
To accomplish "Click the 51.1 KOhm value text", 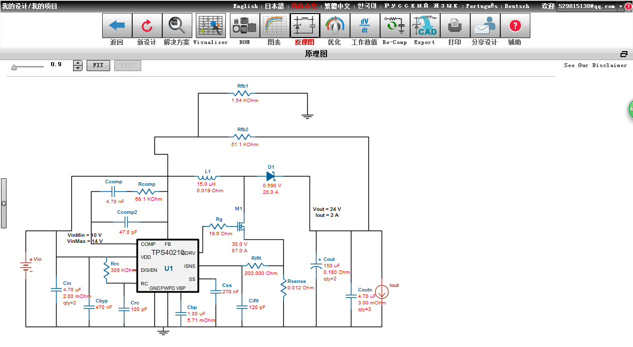I will 245,145.
